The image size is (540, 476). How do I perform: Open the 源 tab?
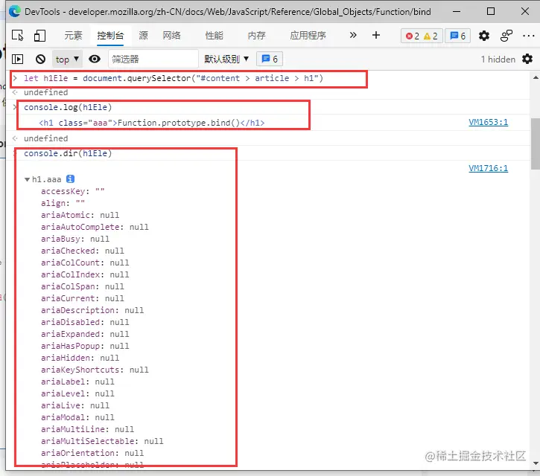(x=143, y=36)
